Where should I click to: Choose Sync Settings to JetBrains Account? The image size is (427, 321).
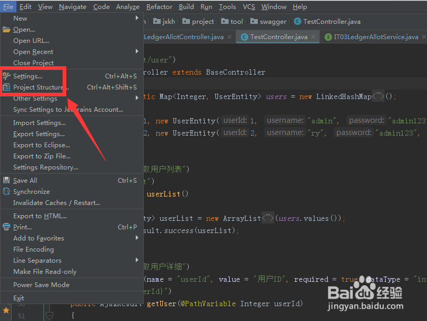[72, 109]
